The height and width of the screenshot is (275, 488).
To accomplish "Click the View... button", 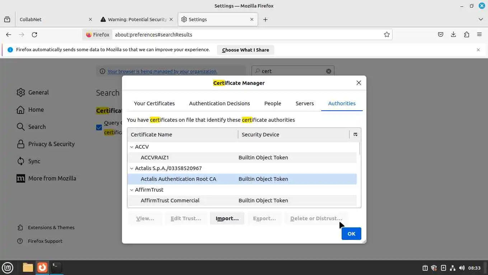I will pos(145,218).
